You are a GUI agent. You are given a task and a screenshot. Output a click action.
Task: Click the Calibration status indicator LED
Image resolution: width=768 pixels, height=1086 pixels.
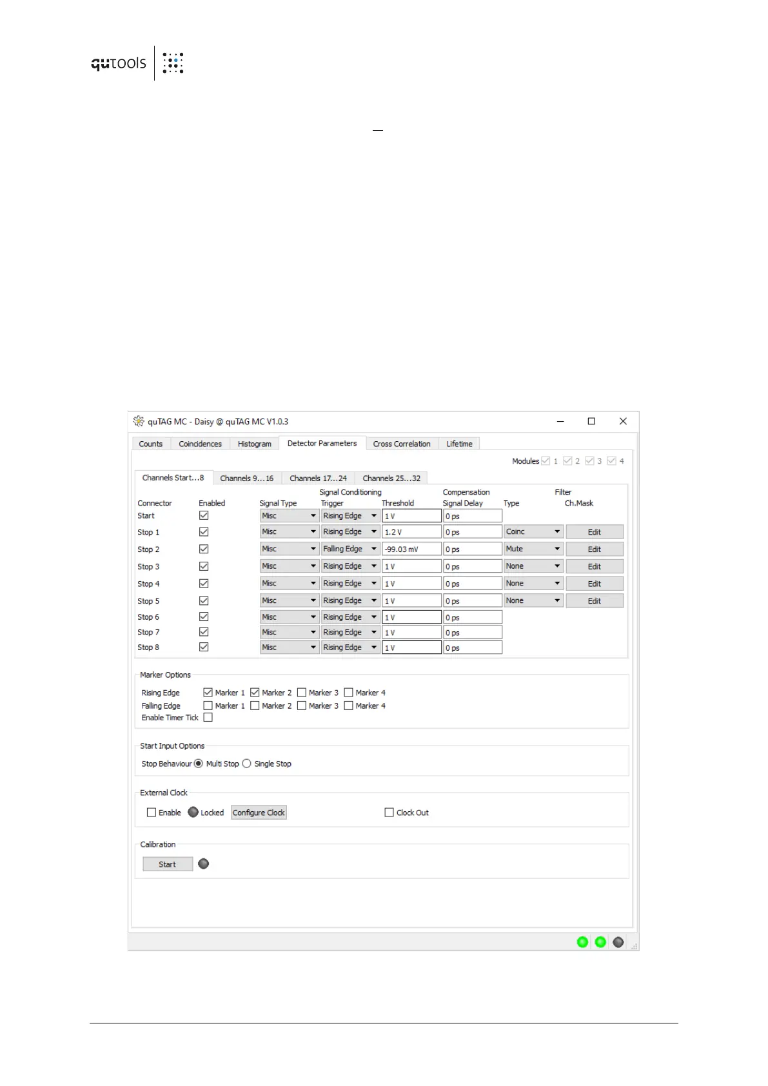204,864
